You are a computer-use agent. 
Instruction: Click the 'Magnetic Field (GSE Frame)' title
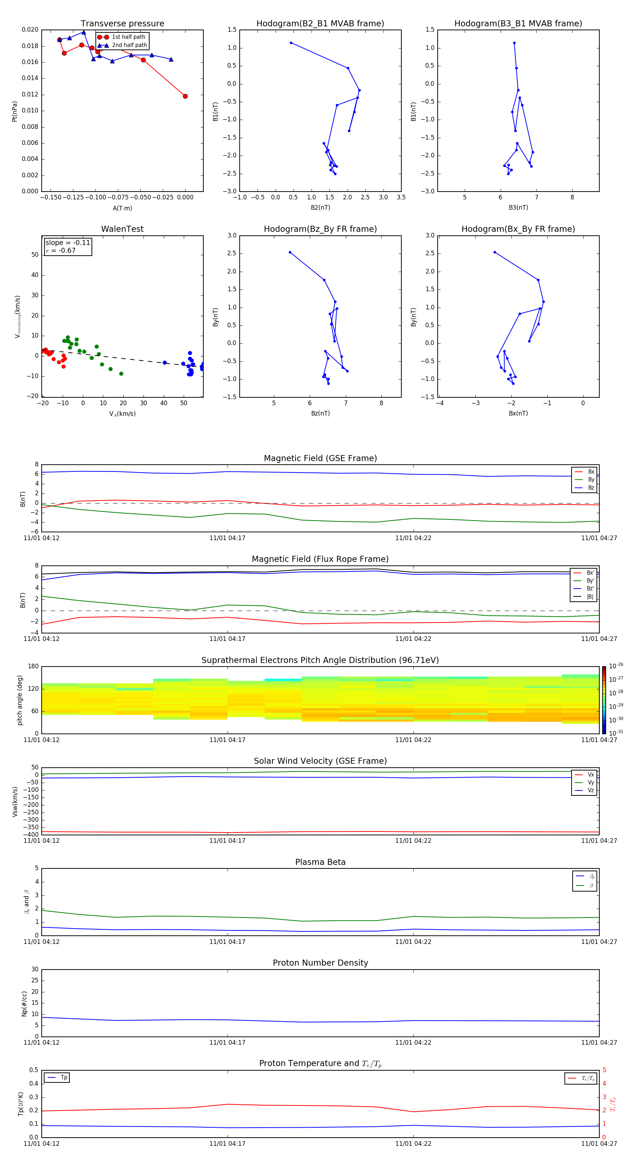[x=320, y=458]
